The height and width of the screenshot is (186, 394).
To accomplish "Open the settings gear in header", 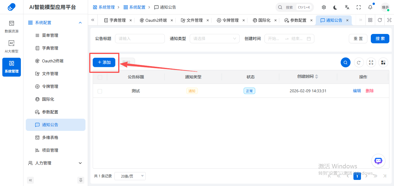I will 324,7.
